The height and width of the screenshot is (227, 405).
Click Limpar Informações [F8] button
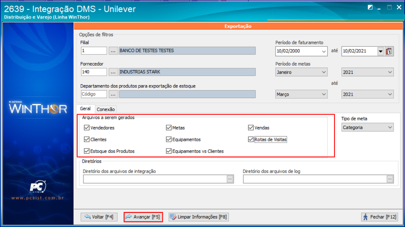pos(199,217)
